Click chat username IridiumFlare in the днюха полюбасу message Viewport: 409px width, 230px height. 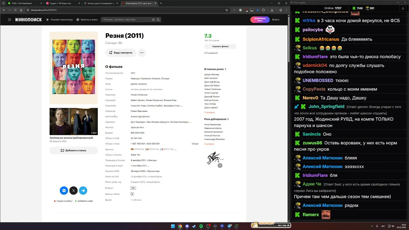pyautogui.click(x=315, y=57)
